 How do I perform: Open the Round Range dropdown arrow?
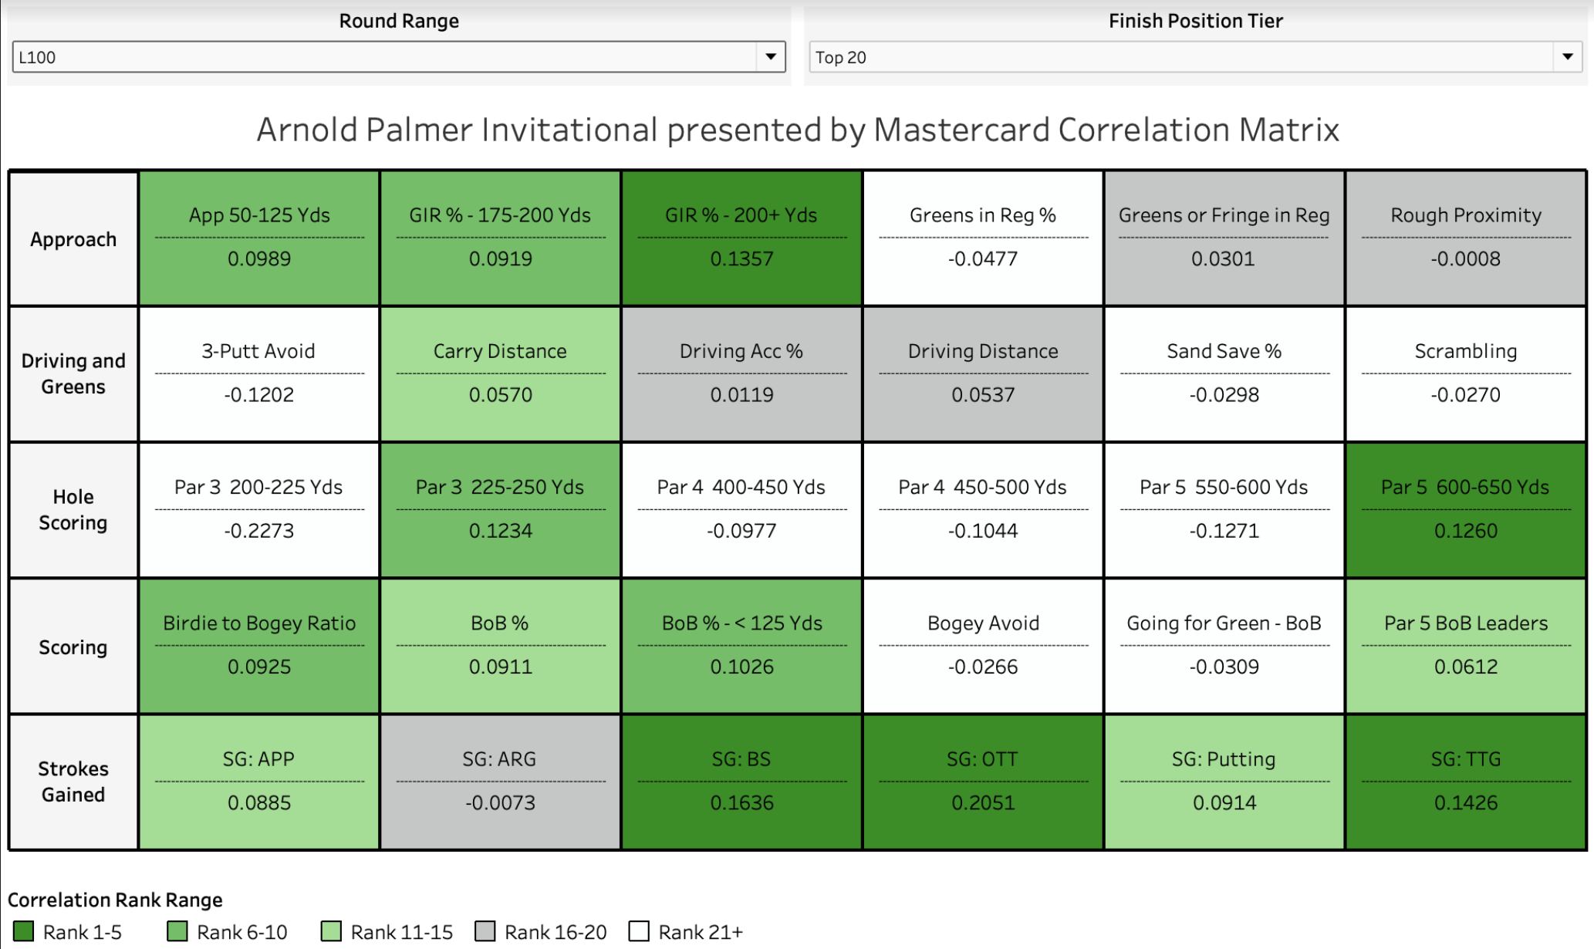(770, 57)
